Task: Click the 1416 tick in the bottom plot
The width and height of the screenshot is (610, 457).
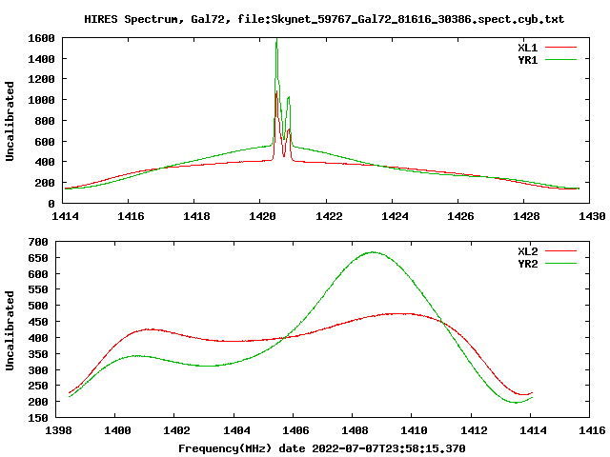Action: point(592,430)
